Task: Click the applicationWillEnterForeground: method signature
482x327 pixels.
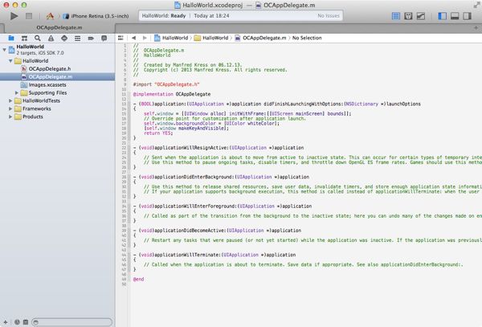Action: 223,206
